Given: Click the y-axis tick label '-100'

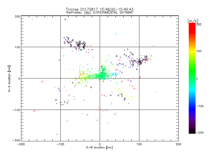Looking at the screenshot, I should point(16,110).
